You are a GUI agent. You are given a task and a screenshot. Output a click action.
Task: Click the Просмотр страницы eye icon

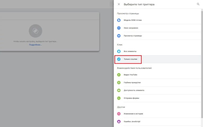click(119, 36)
